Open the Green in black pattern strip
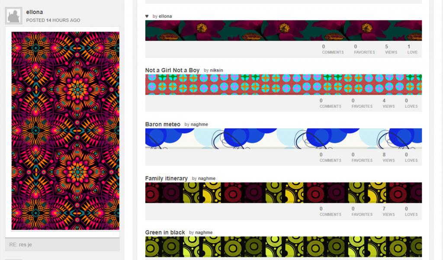The image size is (443, 260). click(x=283, y=247)
